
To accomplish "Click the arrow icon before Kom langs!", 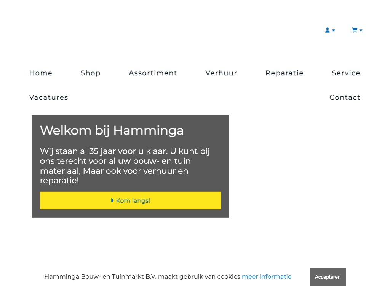I will [x=112, y=200].
